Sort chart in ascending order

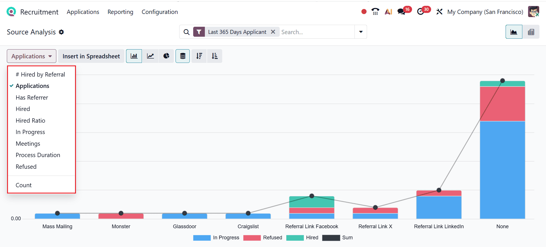point(215,56)
